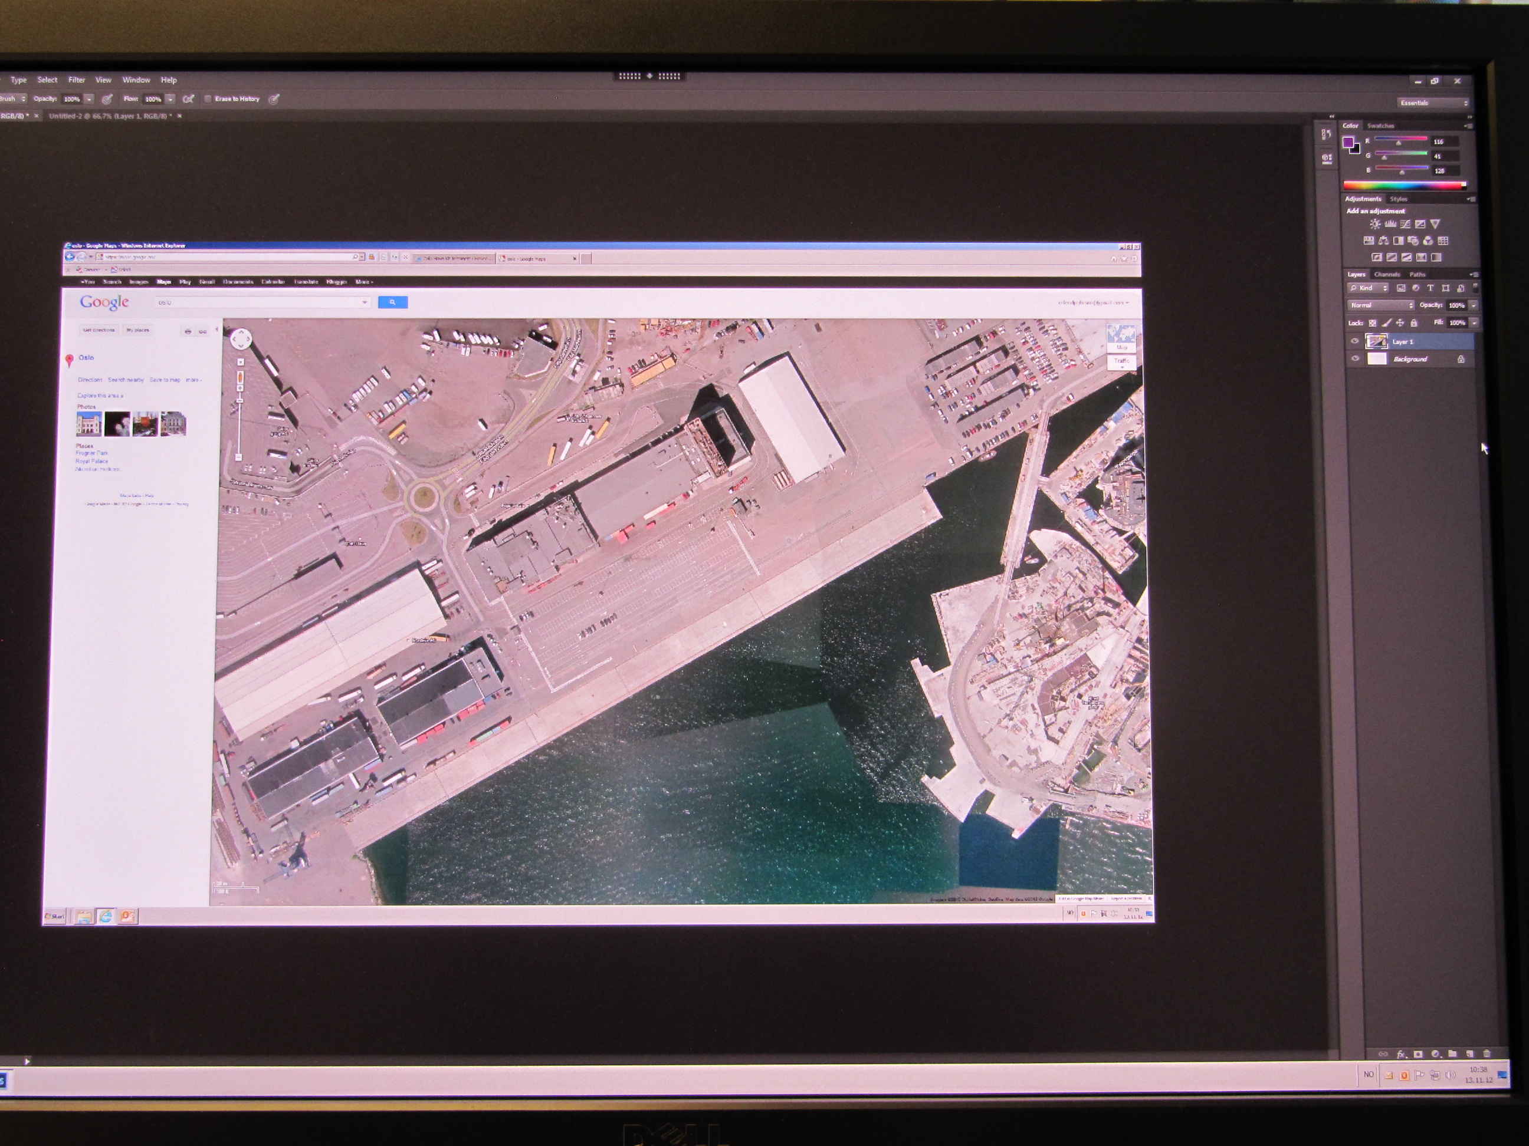Open the Essentials workspace dropdown
The image size is (1529, 1146).
tap(1432, 103)
